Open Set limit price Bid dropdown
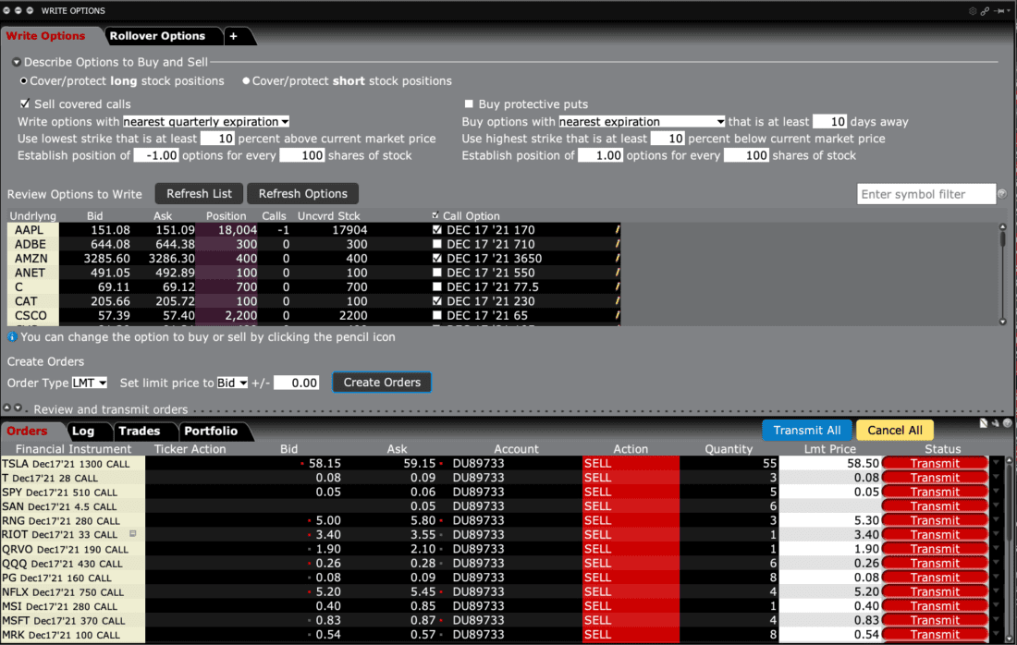 point(231,383)
